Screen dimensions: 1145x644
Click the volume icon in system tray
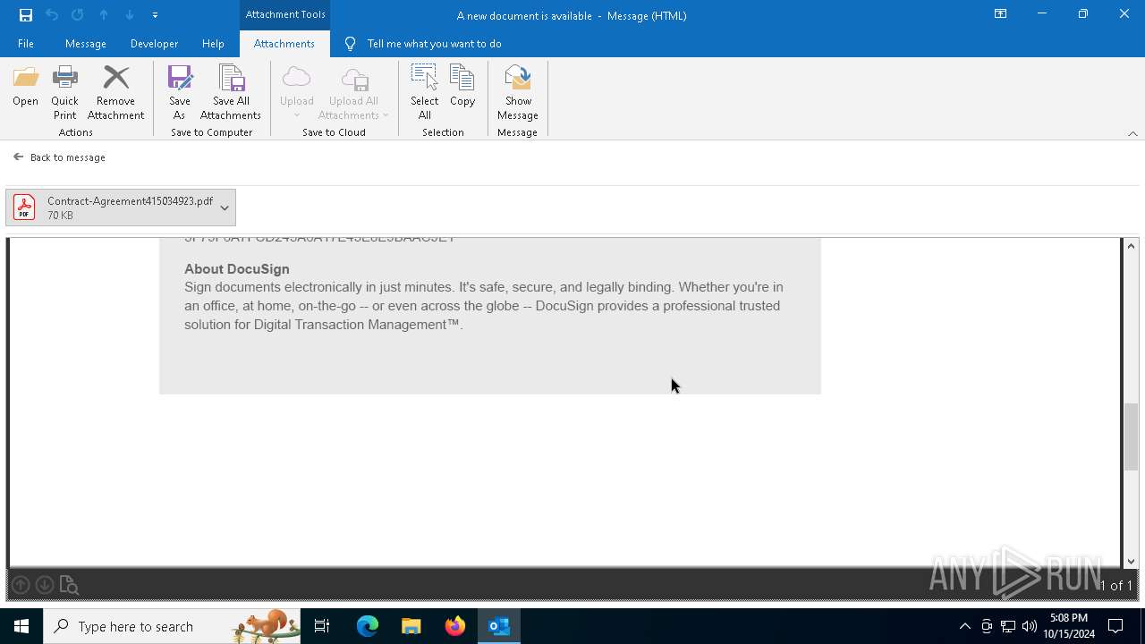coord(1030,626)
